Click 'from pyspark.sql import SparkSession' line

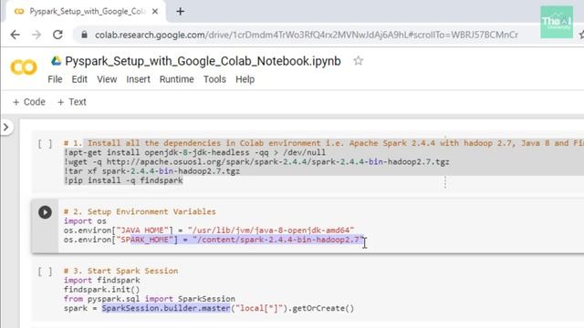(150, 299)
